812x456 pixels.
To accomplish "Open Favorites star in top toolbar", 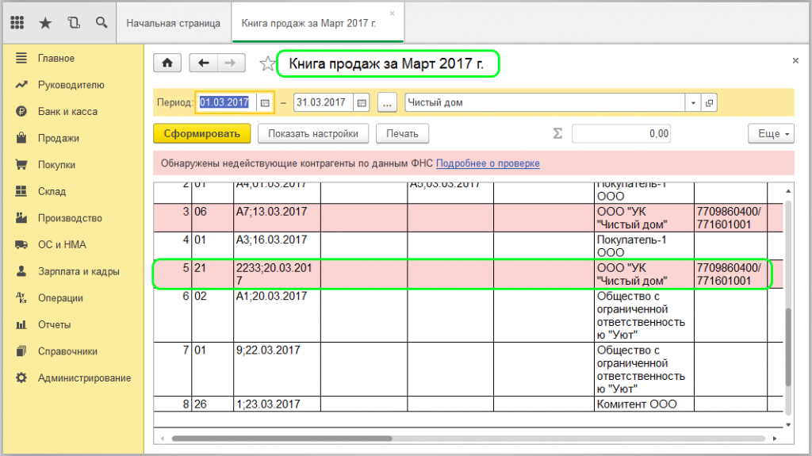I will pos(45,23).
